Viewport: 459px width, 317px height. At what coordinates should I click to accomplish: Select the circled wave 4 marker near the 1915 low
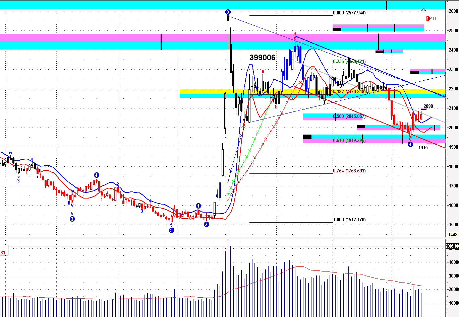tap(410, 144)
